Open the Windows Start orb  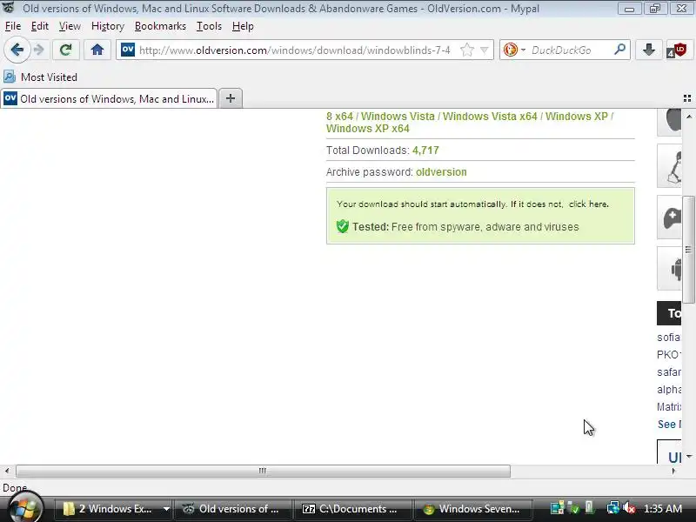point(25,509)
